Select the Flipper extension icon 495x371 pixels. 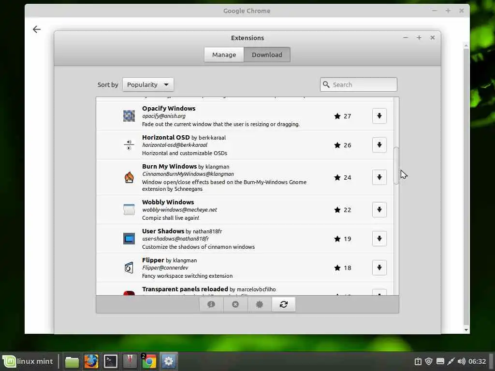click(x=129, y=268)
